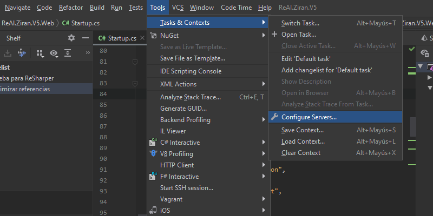
Task: Open the Code menu
Action: tap(44, 8)
